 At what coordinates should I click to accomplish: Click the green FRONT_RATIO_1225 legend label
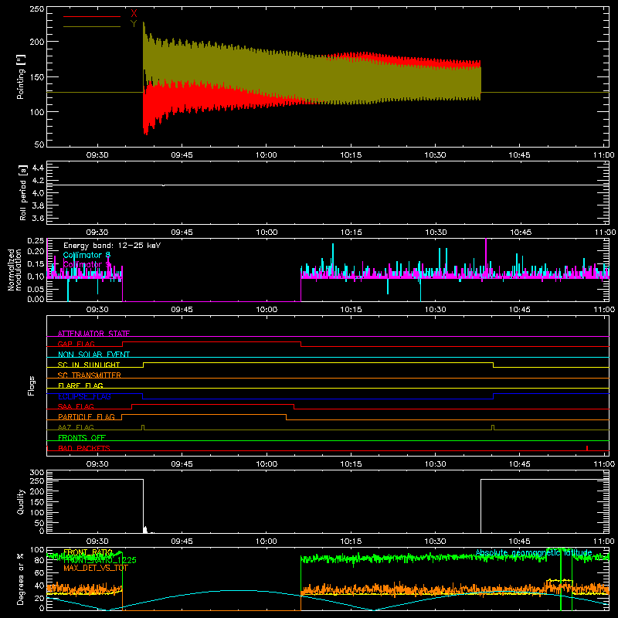(100, 559)
